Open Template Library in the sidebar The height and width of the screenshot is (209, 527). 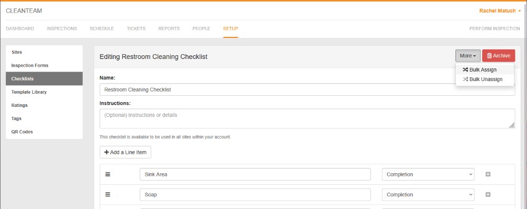[x=44, y=92]
